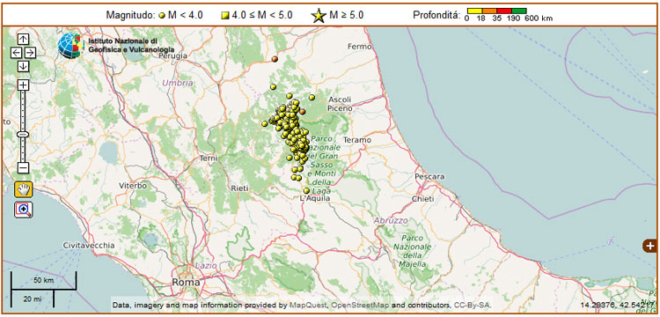Screen dimensions: 660x317
Task: Click the Roma city label
Action: coord(186,283)
